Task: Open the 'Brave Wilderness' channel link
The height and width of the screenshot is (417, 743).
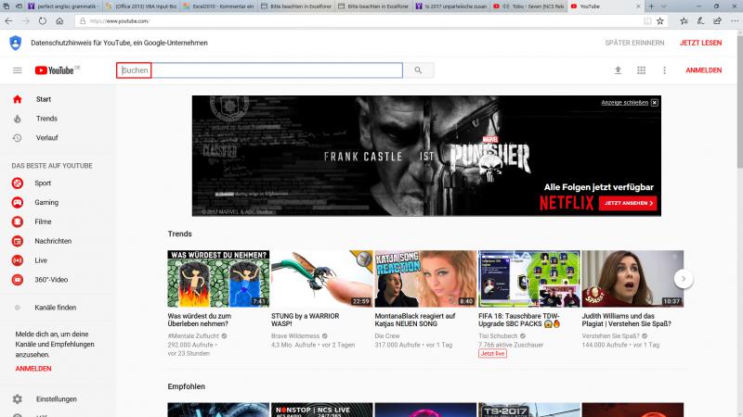Action: (x=295, y=336)
